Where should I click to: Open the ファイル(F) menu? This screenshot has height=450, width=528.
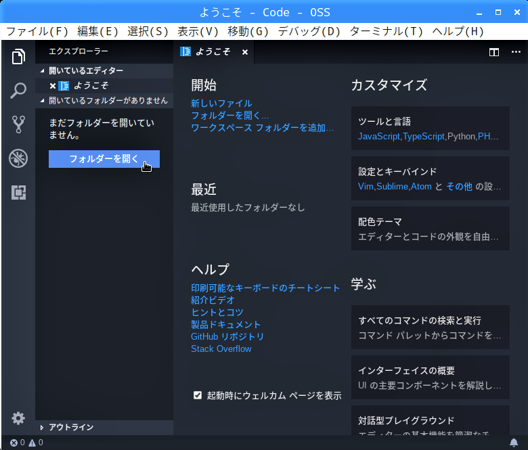pyautogui.click(x=37, y=32)
